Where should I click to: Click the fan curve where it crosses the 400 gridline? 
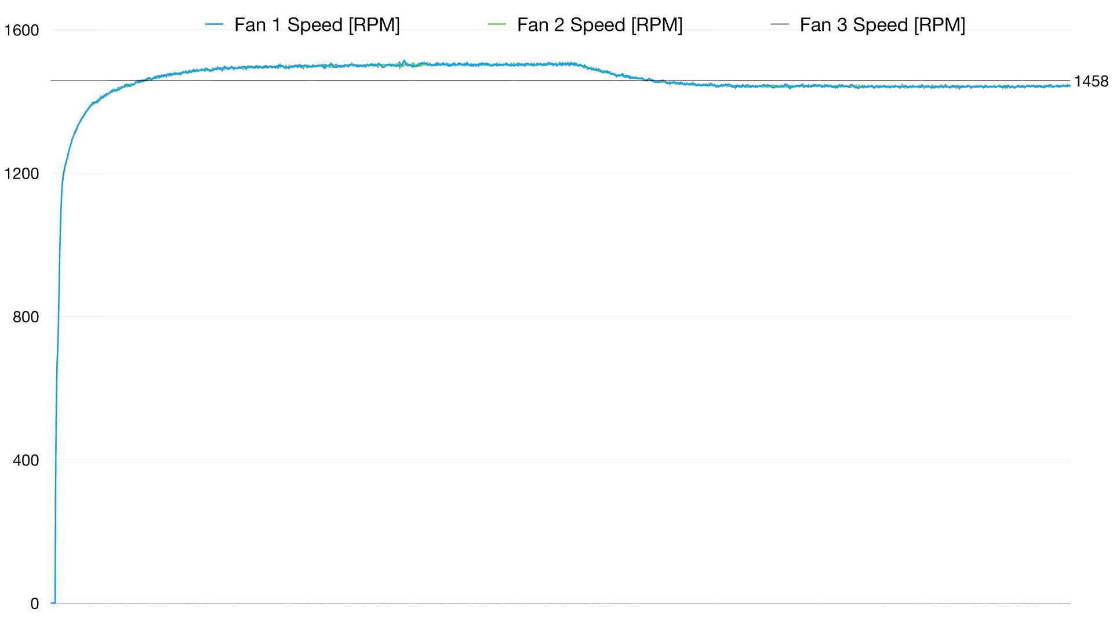point(56,460)
